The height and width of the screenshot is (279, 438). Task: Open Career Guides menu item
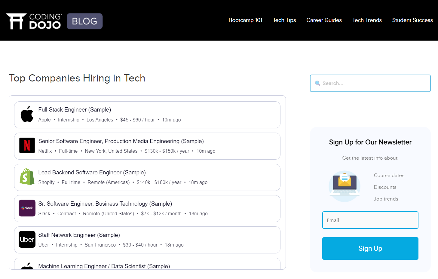click(x=324, y=20)
